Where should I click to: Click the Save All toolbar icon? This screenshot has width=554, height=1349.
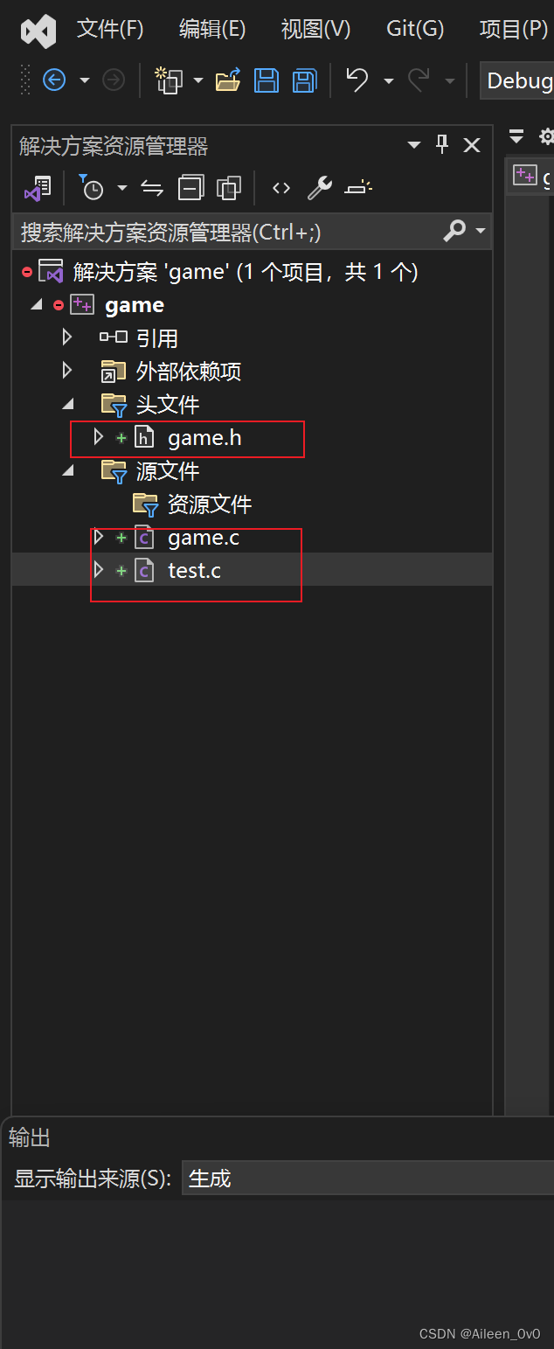(x=304, y=81)
